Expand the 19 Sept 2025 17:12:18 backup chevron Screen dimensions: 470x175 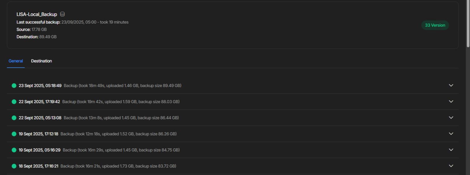pyautogui.click(x=451, y=134)
